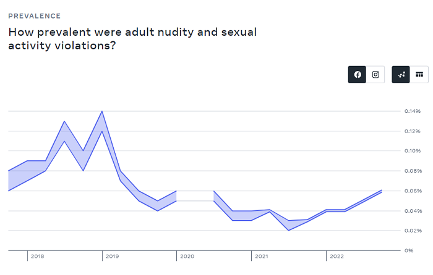Viewport: 433px width, 275px height.
Task: Click the 0.10% y-axis gridline label
Action: pyautogui.click(x=413, y=151)
